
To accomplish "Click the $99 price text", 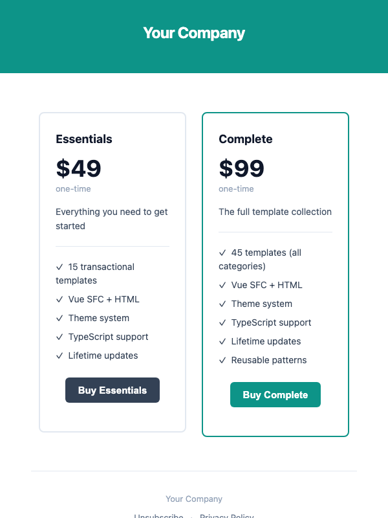I will coord(241,168).
